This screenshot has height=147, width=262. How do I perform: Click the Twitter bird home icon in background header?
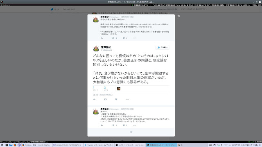[52, 9]
